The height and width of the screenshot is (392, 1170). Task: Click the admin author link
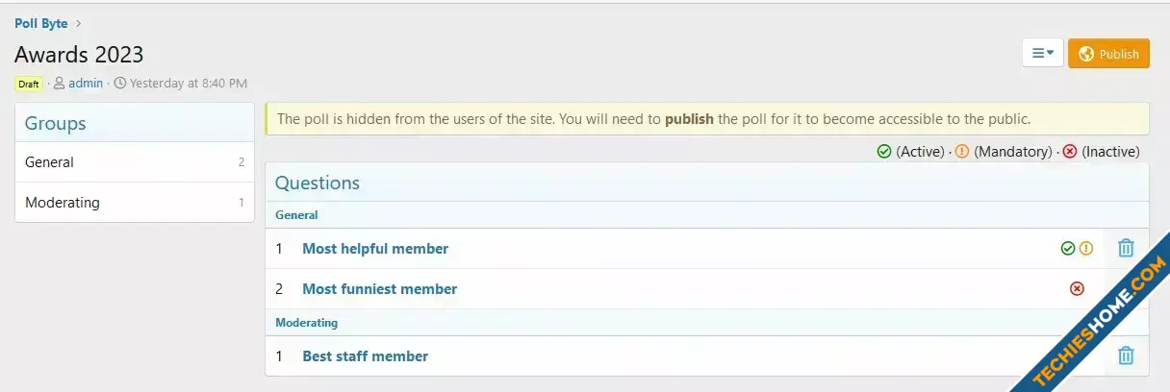point(86,83)
